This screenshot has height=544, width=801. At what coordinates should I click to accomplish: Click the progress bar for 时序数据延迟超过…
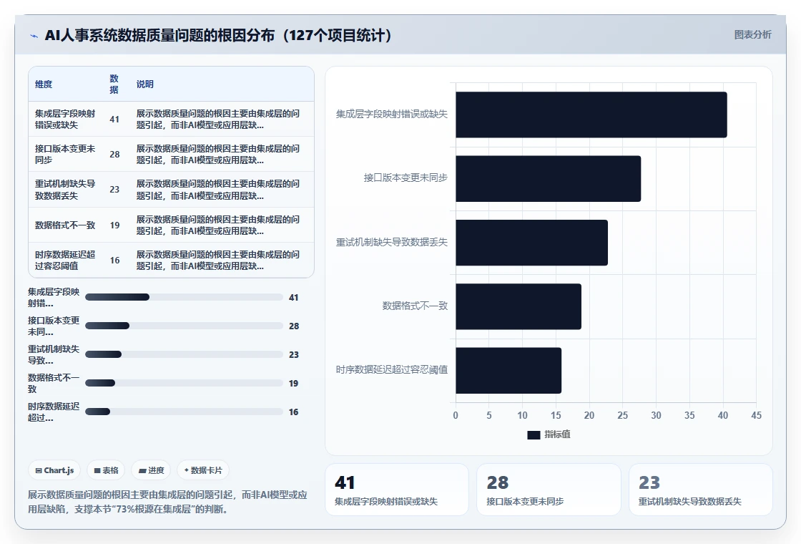184,412
